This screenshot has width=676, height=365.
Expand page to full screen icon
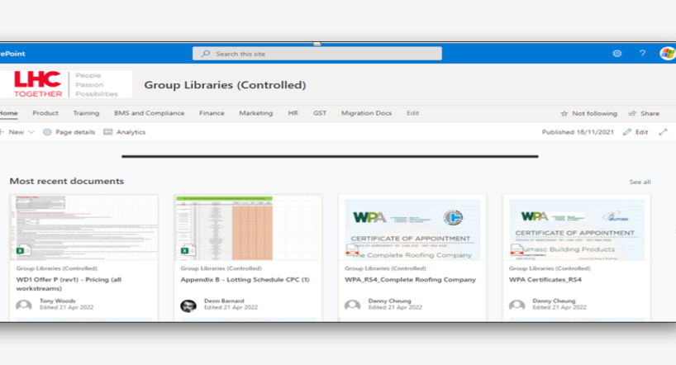pos(662,132)
